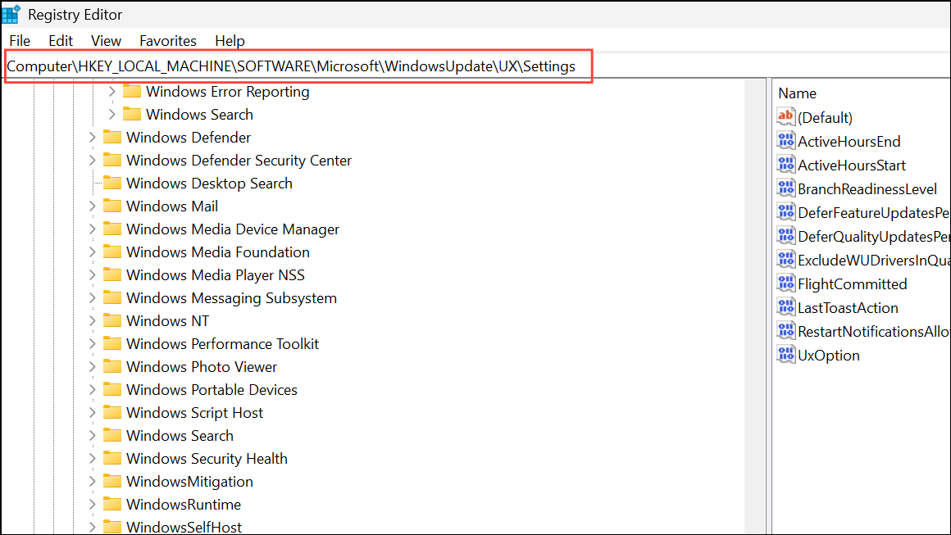Click the Name column header
The height and width of the screenshot is (535, 951).
[797, 93]
